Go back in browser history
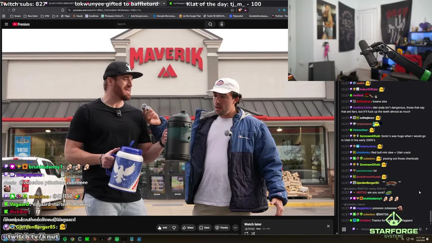This screenshot has height=243, width=432. [x=4, y=10]
